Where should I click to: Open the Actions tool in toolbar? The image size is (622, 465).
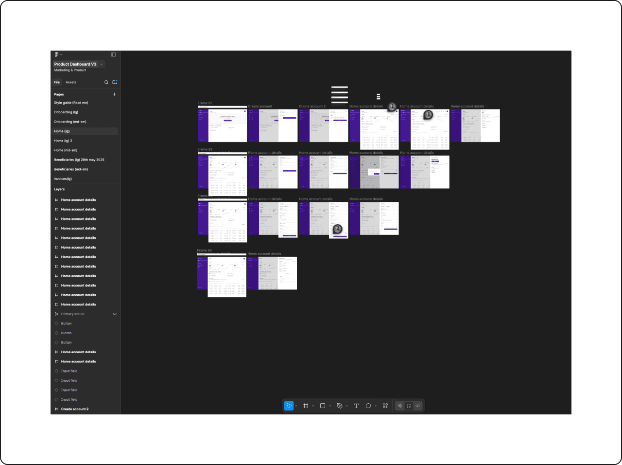[385, 406]
